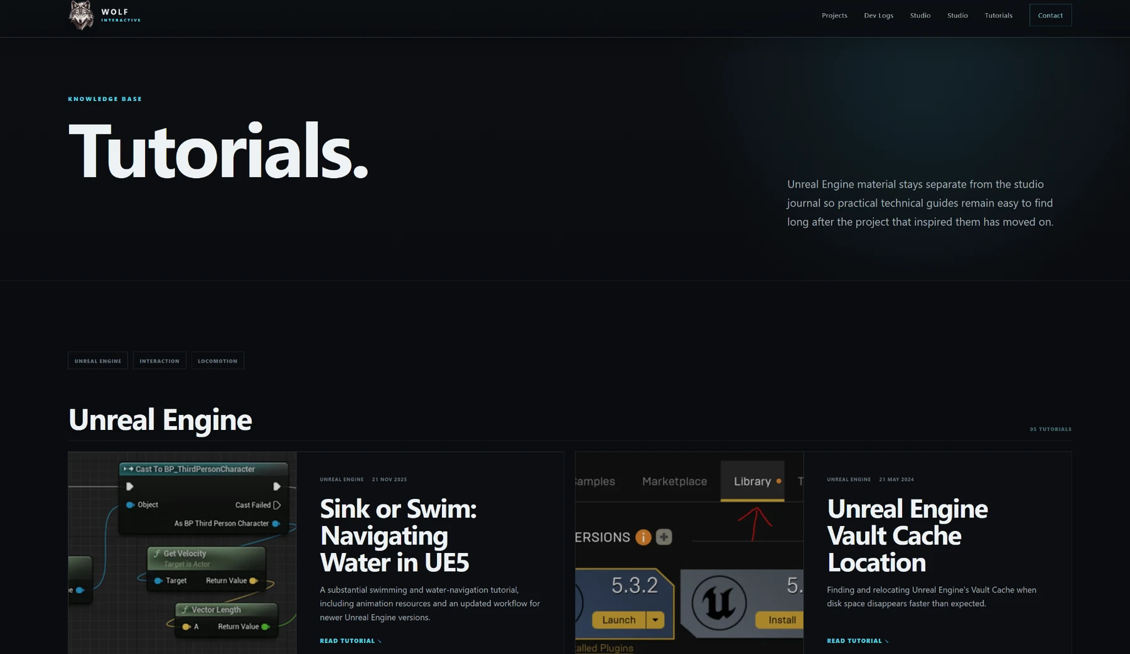Screen dimensions: 1130x654
Task: Open Vault Cache launcher thumbnail
Action: (689, 552)
